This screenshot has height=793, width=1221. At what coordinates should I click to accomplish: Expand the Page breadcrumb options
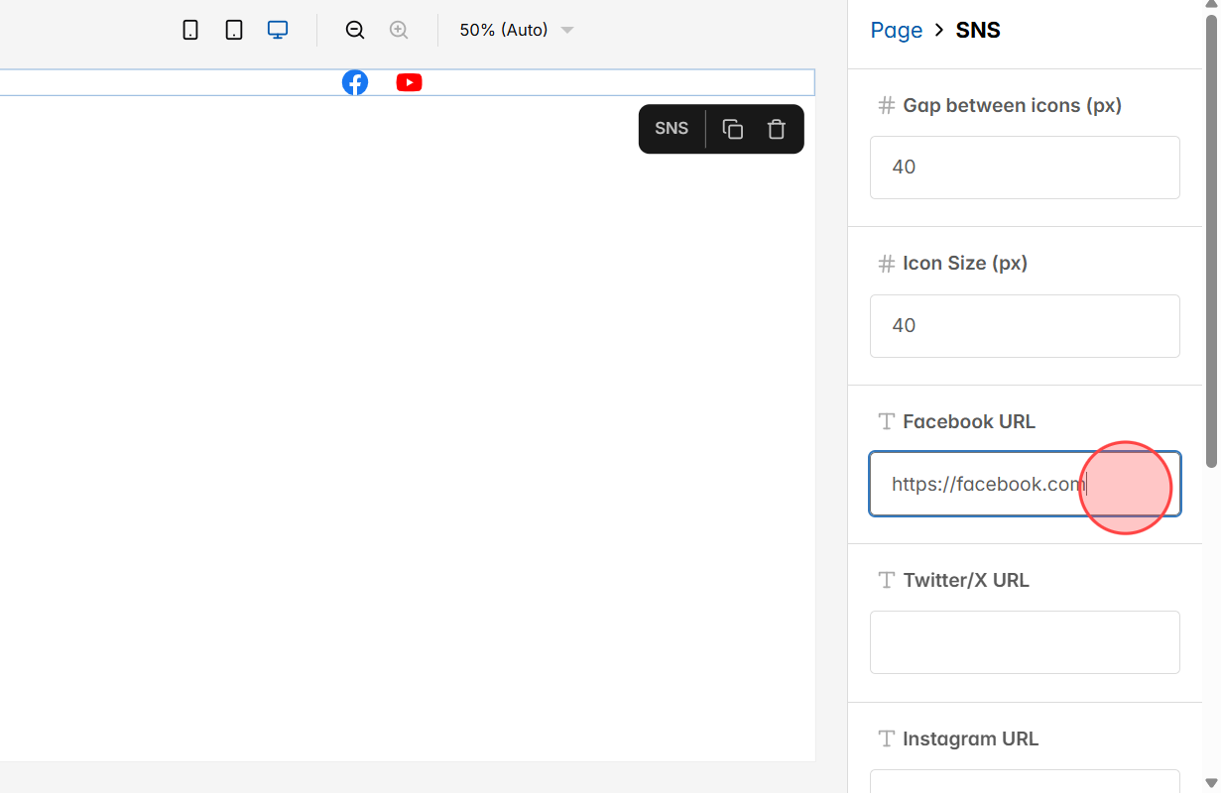[x=897, y=30]
